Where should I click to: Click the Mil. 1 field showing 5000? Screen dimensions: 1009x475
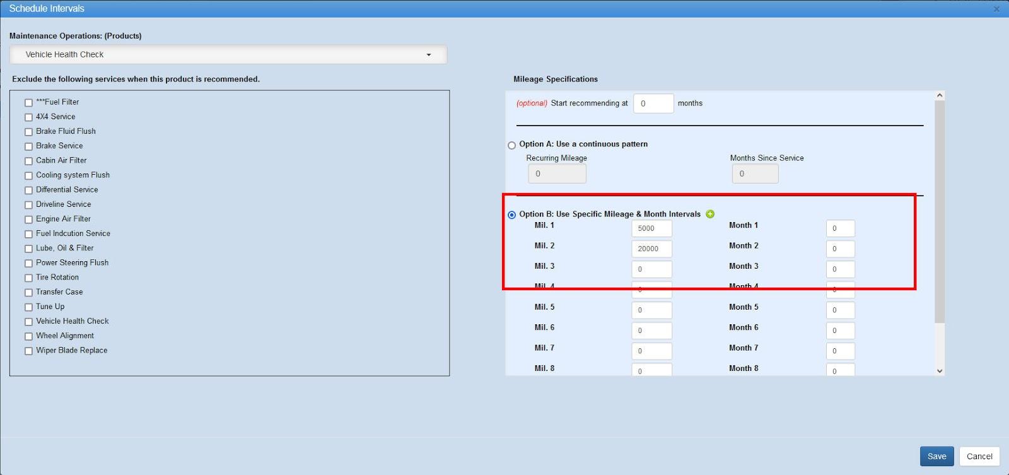coord(651,228)
